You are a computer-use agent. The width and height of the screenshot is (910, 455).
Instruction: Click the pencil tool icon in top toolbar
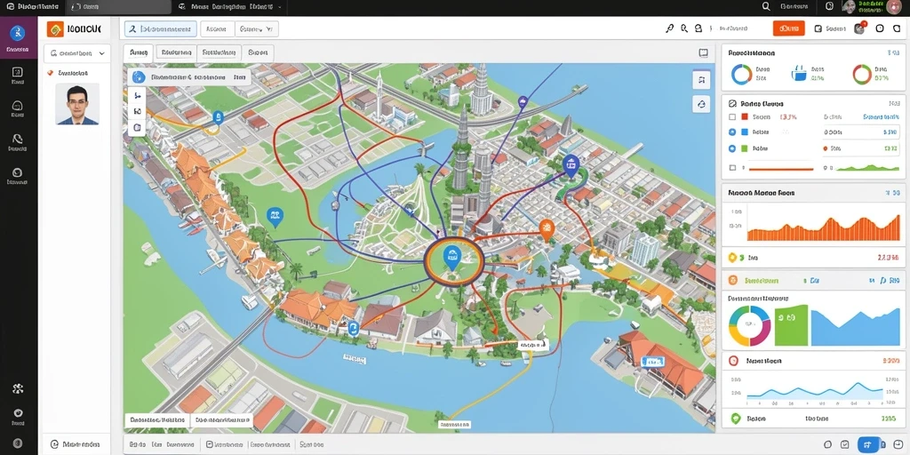[x=670, y=28]
